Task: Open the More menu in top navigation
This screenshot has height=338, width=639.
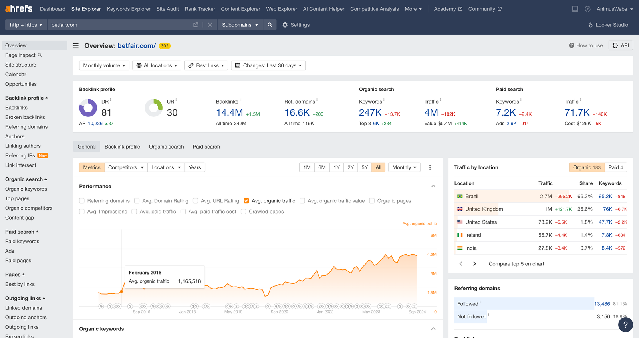Action: pyautogui.click(x=413, y=9)
